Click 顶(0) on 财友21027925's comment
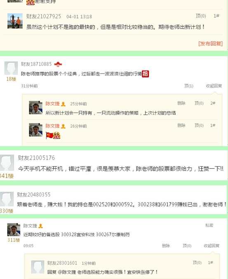The height and width of the screenshot is (279, 228). (201, 16)
